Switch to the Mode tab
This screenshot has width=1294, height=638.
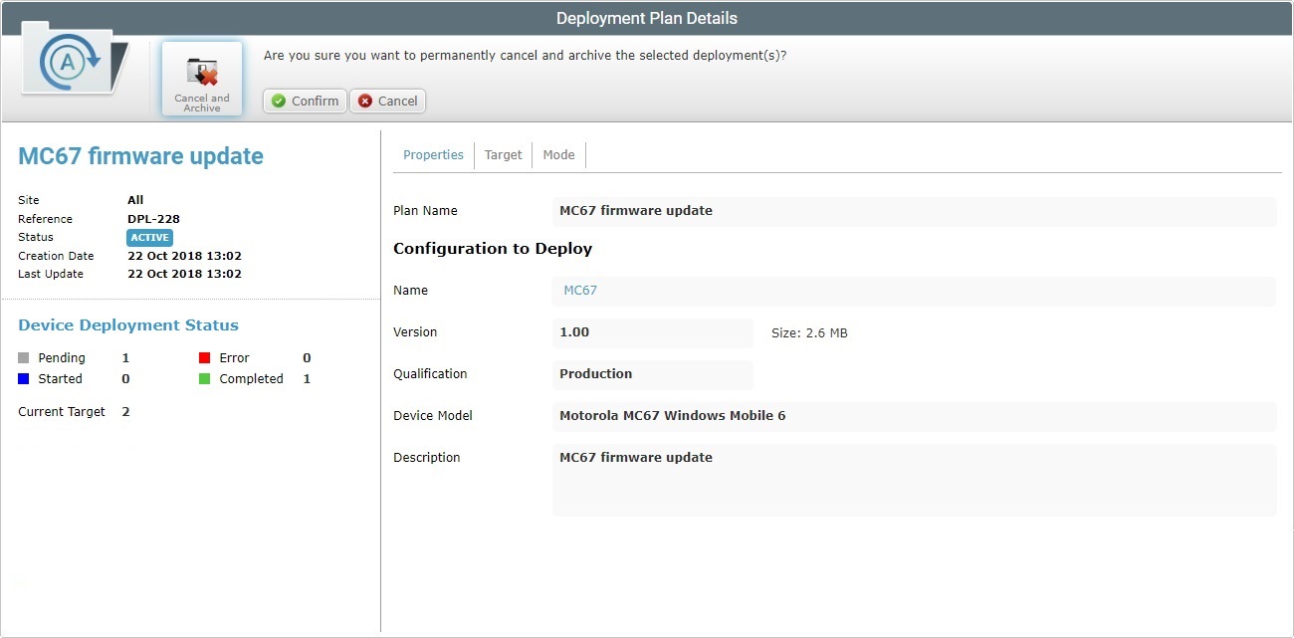pyautogui.click(x=558, y=154)
